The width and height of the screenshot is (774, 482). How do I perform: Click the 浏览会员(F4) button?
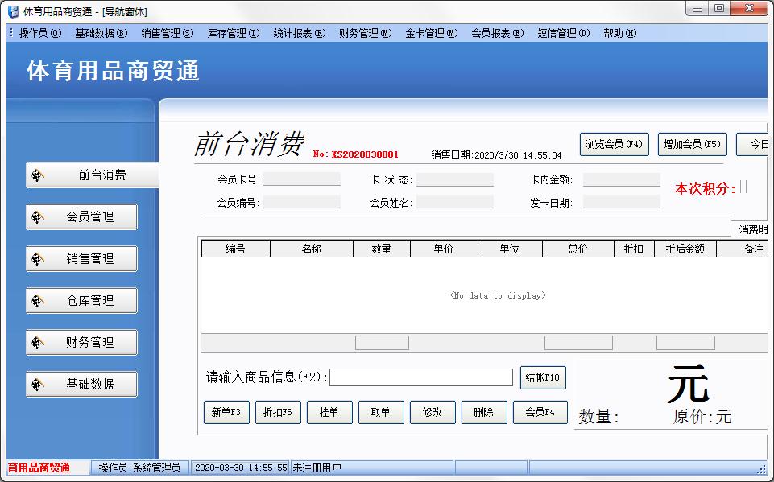click(x=614, y=145)
